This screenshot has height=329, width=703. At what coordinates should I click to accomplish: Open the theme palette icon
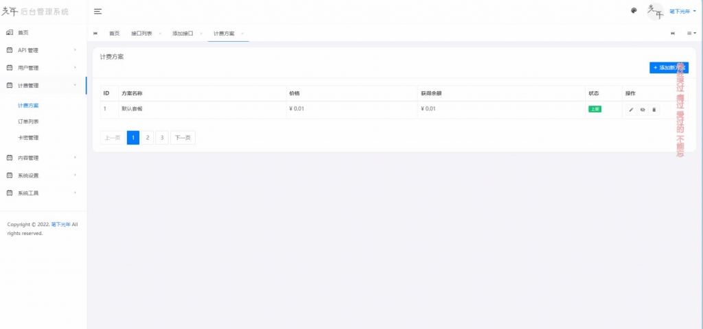click(634, 11)
